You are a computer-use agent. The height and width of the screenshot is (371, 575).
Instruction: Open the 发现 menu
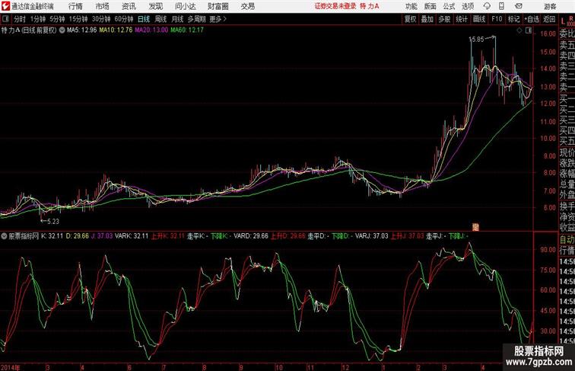[155, 6]
